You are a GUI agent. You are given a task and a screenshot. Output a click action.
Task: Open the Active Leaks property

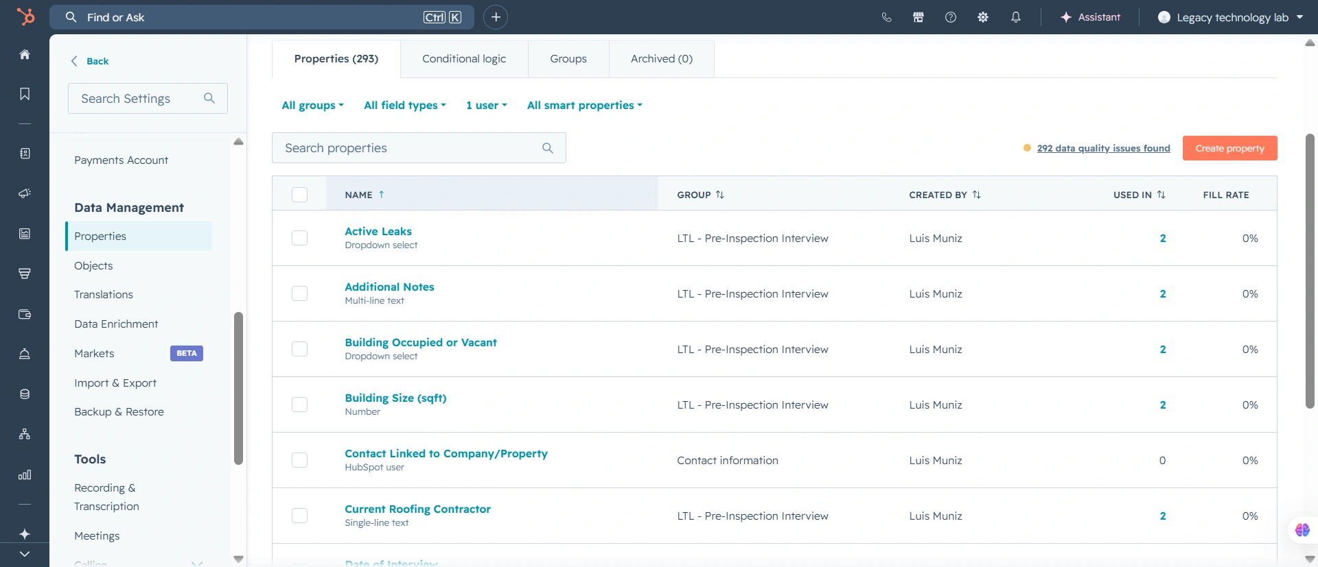pos(378,231)
